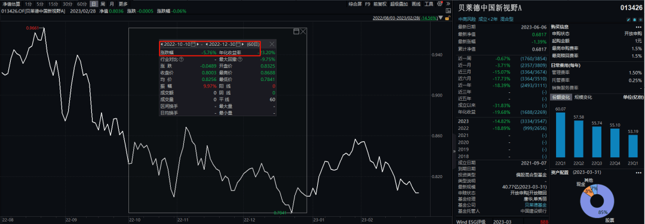645x224 pixels.
Task: Click the 22Q1 bar showing 60.07
Action: pos(560,135)
